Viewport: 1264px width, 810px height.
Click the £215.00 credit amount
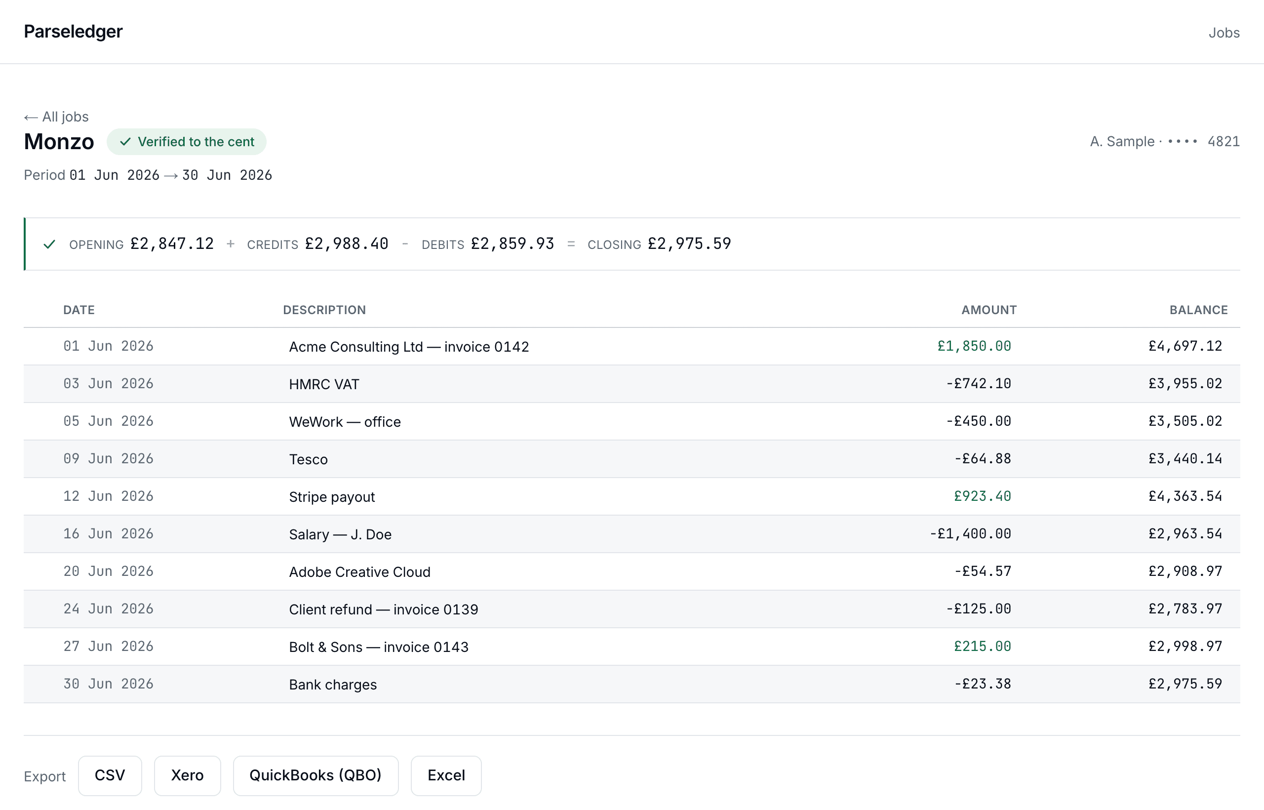983,647
